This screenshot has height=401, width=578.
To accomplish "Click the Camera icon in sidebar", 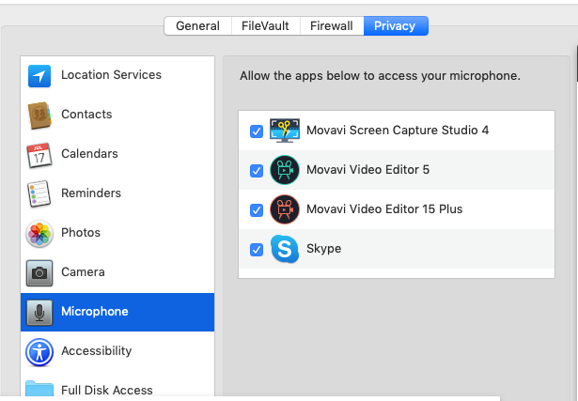I will click(39, 273).
